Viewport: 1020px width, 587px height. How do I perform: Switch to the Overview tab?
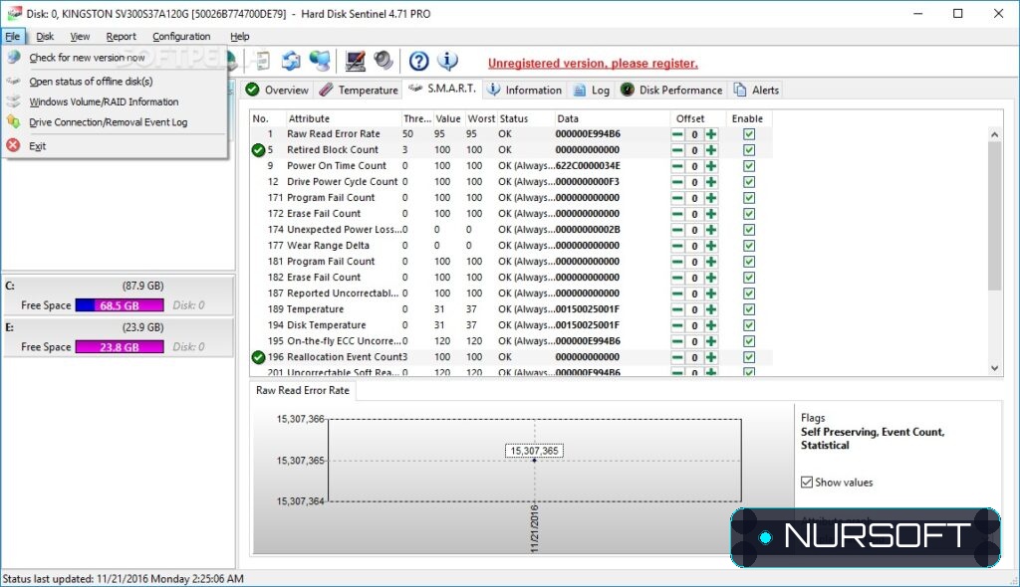point(278,90)
